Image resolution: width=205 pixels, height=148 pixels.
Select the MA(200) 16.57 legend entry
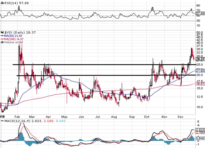[13, 38]
